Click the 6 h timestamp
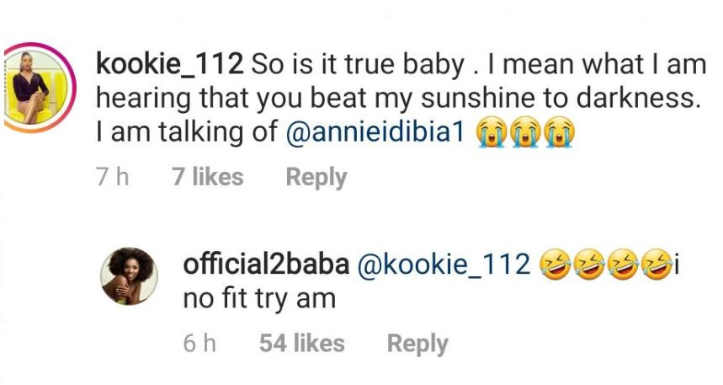This screenshot has width=723, height=385. (x=199, y=343)
